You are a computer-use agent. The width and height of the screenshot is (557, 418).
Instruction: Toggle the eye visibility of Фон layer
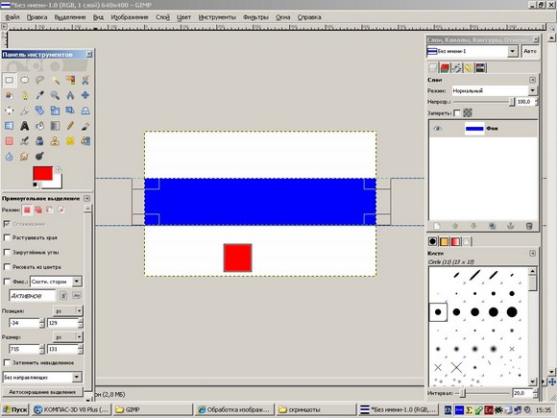(x=437, y=129)
